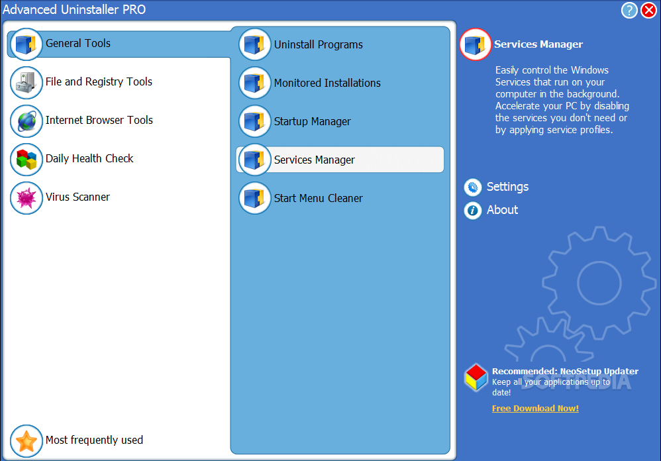Click the Monitored Installations icon
The height and width of the screenshot is (461, 661).
(x=254, y=83)
